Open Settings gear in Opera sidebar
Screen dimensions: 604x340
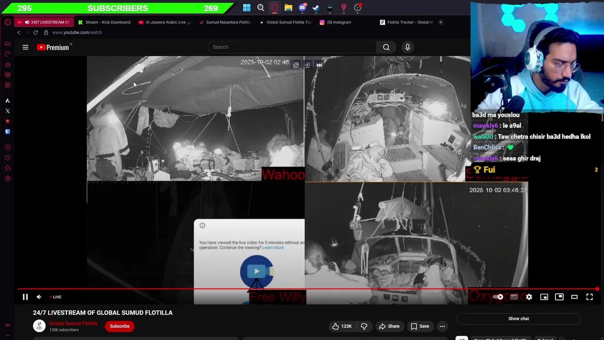pos(8,178)
